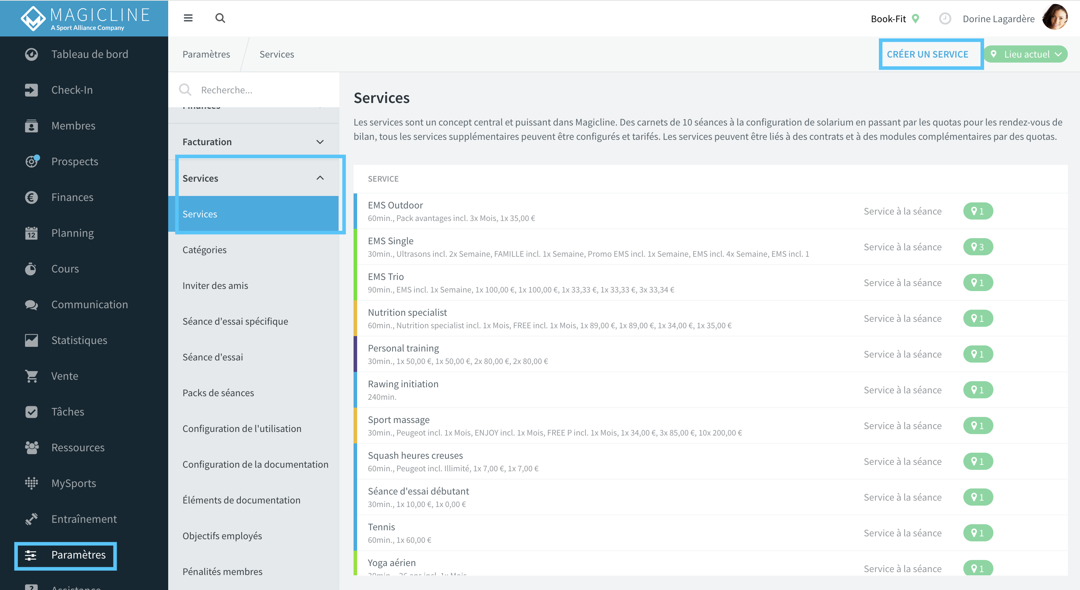This screenshot has height=590, width=1080.
Task: Open Packs de séances menu item
Action: click(218, 393)
